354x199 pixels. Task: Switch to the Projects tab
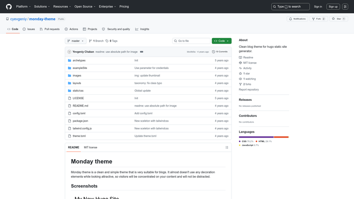[x=90, y=29]
